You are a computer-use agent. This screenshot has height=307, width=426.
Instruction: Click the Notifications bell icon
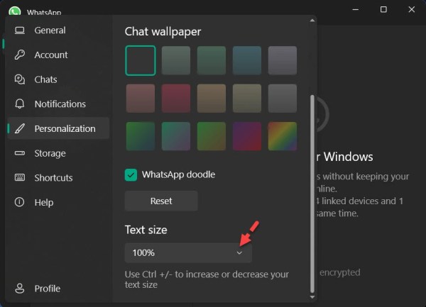pos(20,104)
